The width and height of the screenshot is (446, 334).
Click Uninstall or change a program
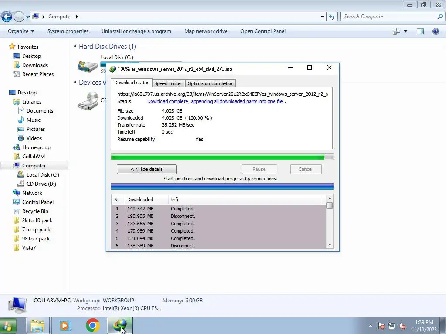136,31
